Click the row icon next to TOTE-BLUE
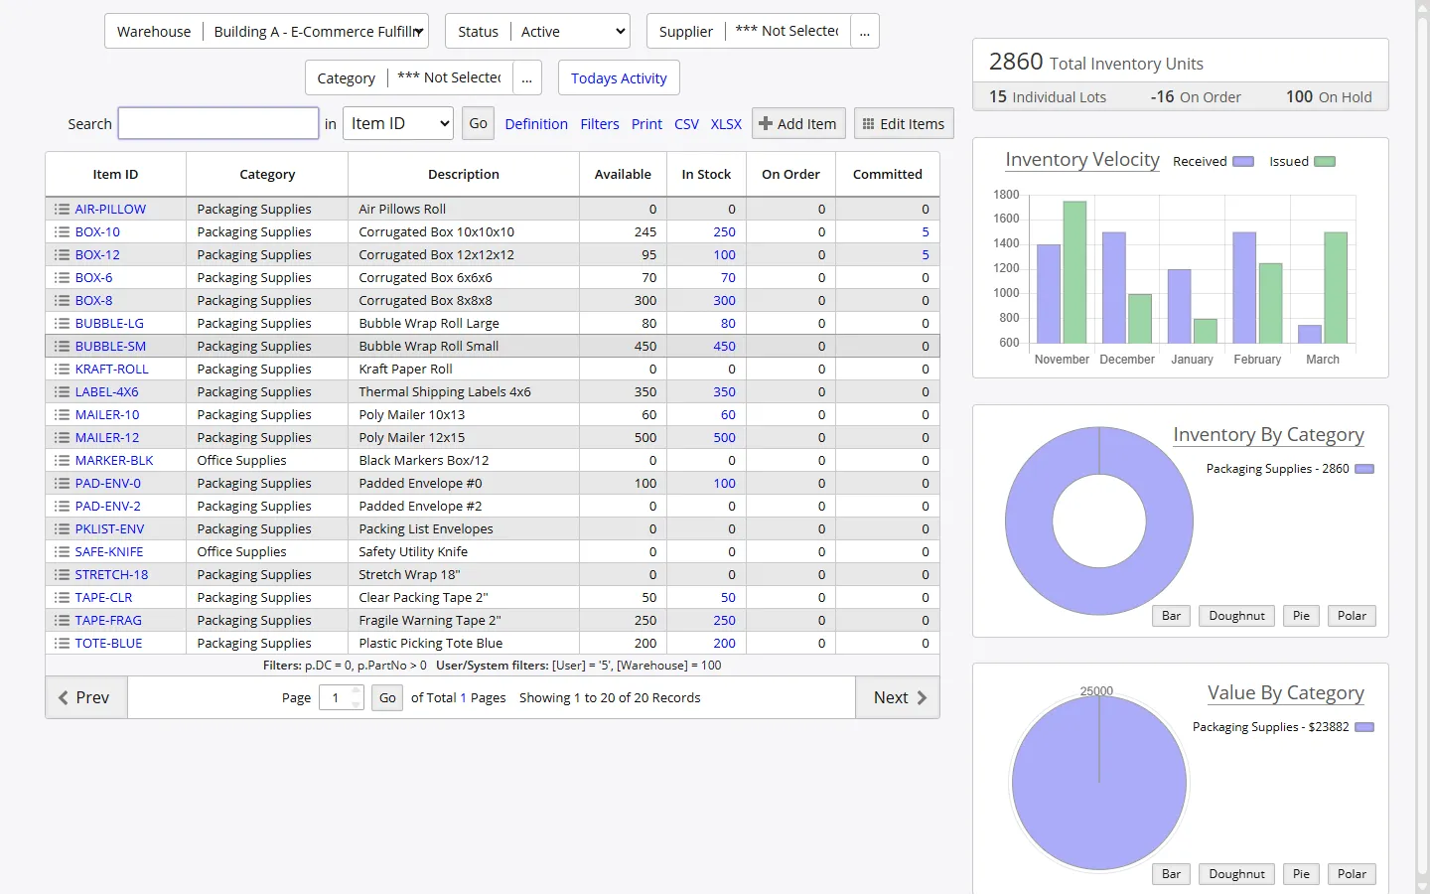This screenshot has width=1430, height=894. click(61, 643)
